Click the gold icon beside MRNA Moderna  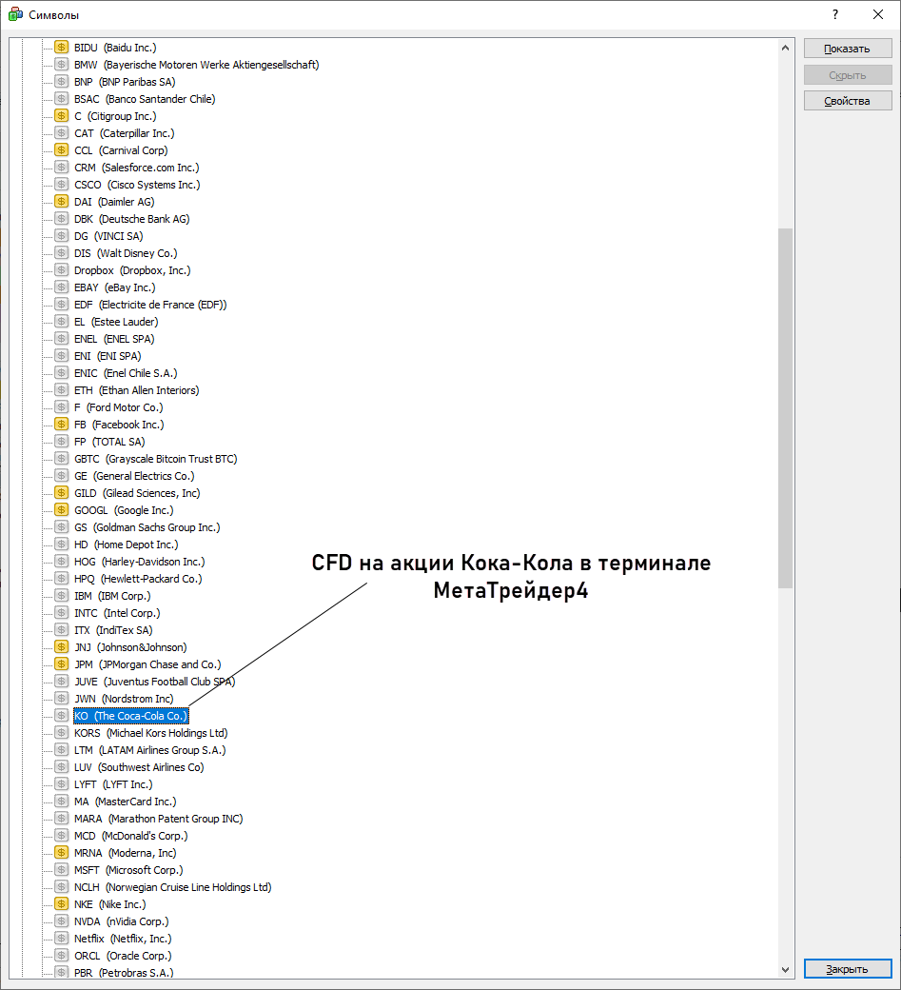coord(61,853)
